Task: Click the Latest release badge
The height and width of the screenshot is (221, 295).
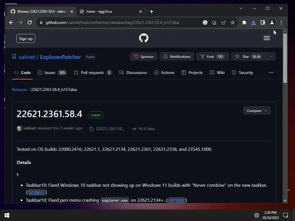Action: (x=96, y=115)
